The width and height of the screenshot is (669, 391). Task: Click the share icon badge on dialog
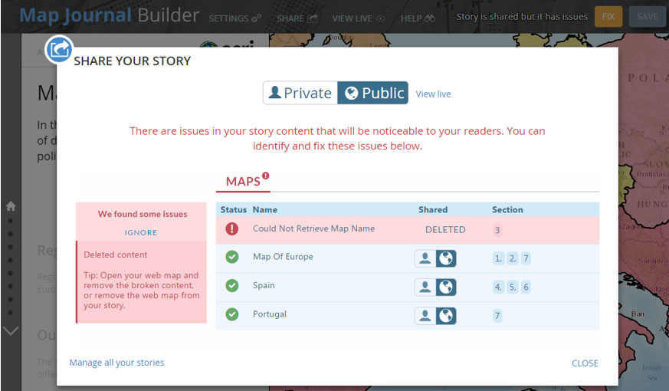coord(59,50)
